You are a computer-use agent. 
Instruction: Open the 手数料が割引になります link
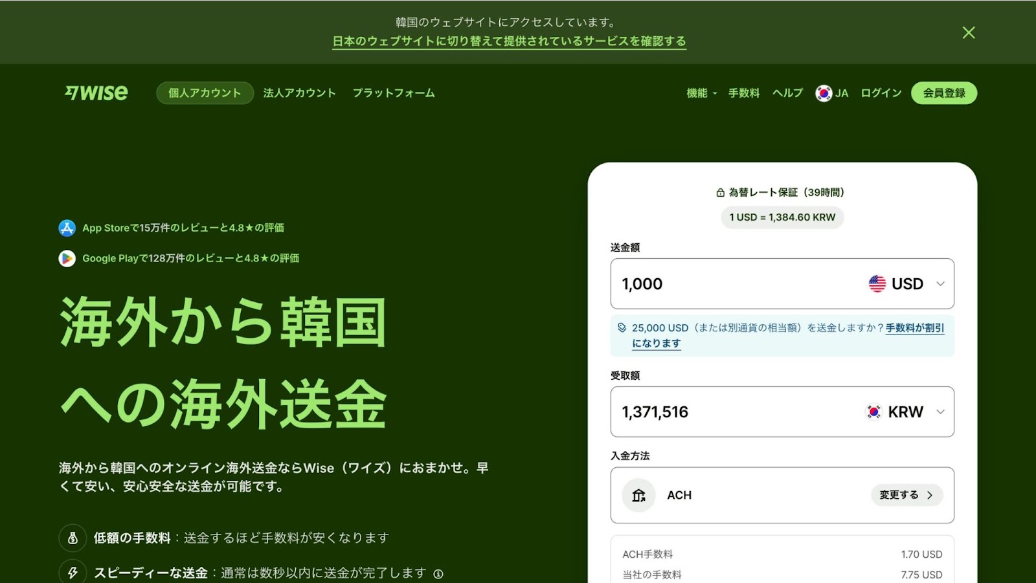tap(915, 328)
